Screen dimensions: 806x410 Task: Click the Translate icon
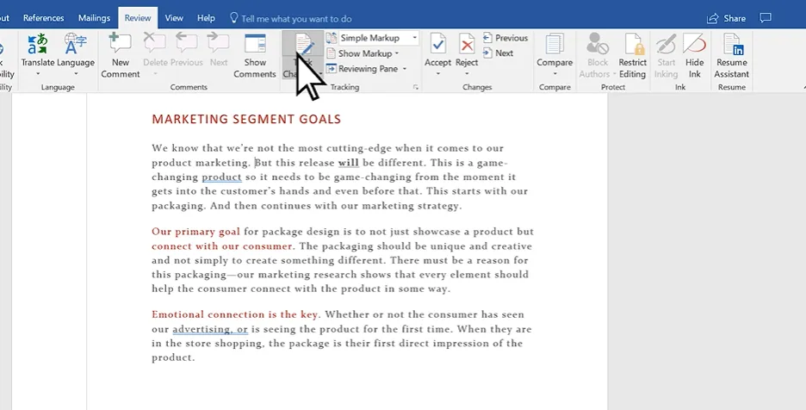tap(38, 44)
